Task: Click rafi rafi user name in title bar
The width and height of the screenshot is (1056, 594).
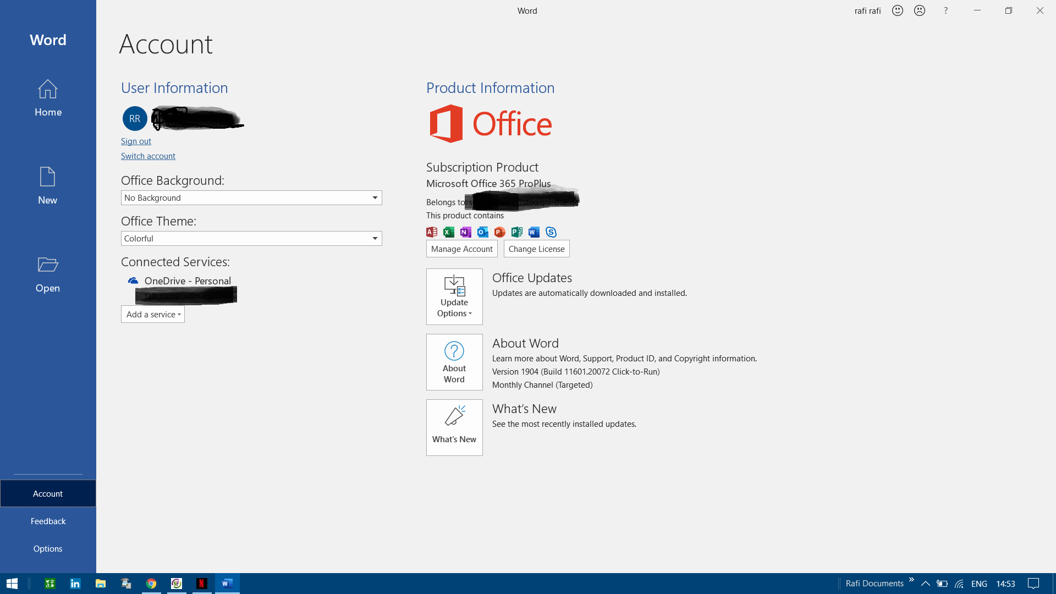Action: coord(867,11)
